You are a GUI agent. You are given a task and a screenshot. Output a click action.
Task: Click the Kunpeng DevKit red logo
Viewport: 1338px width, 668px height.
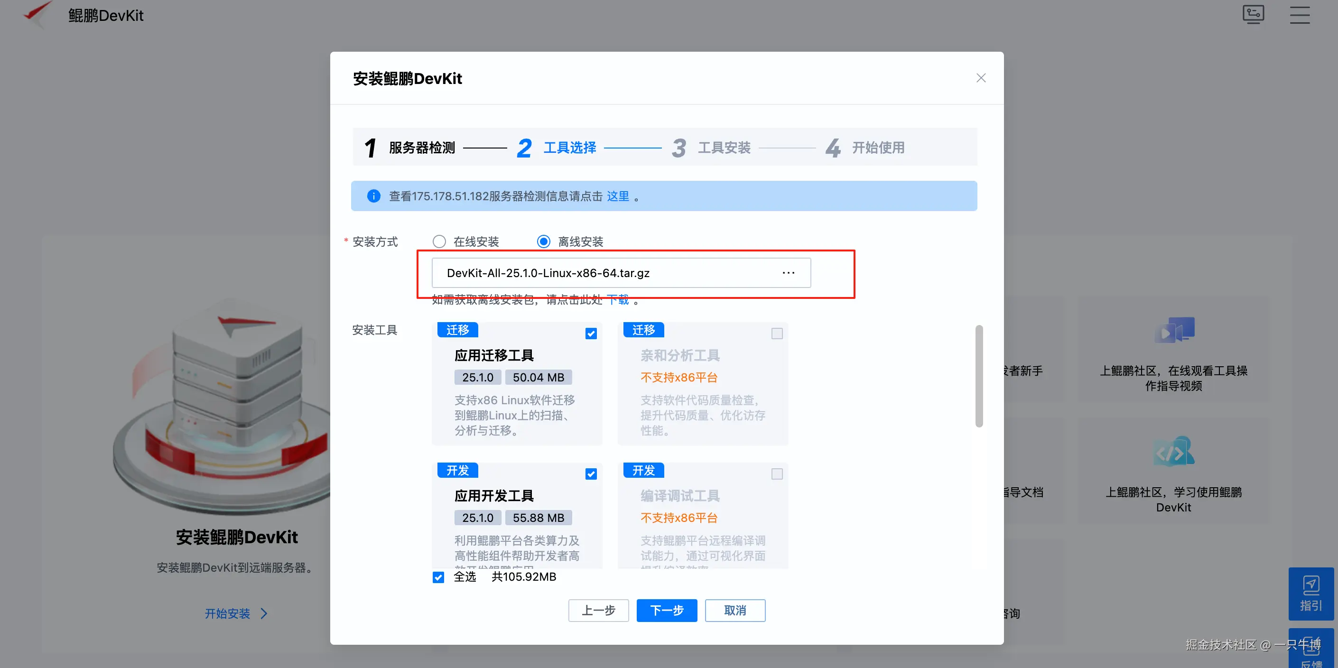[x=38, y=12]
